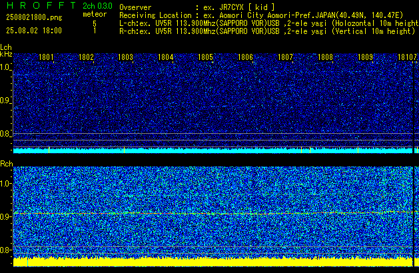Click the Rch channel label

click(x=7, y=164)
